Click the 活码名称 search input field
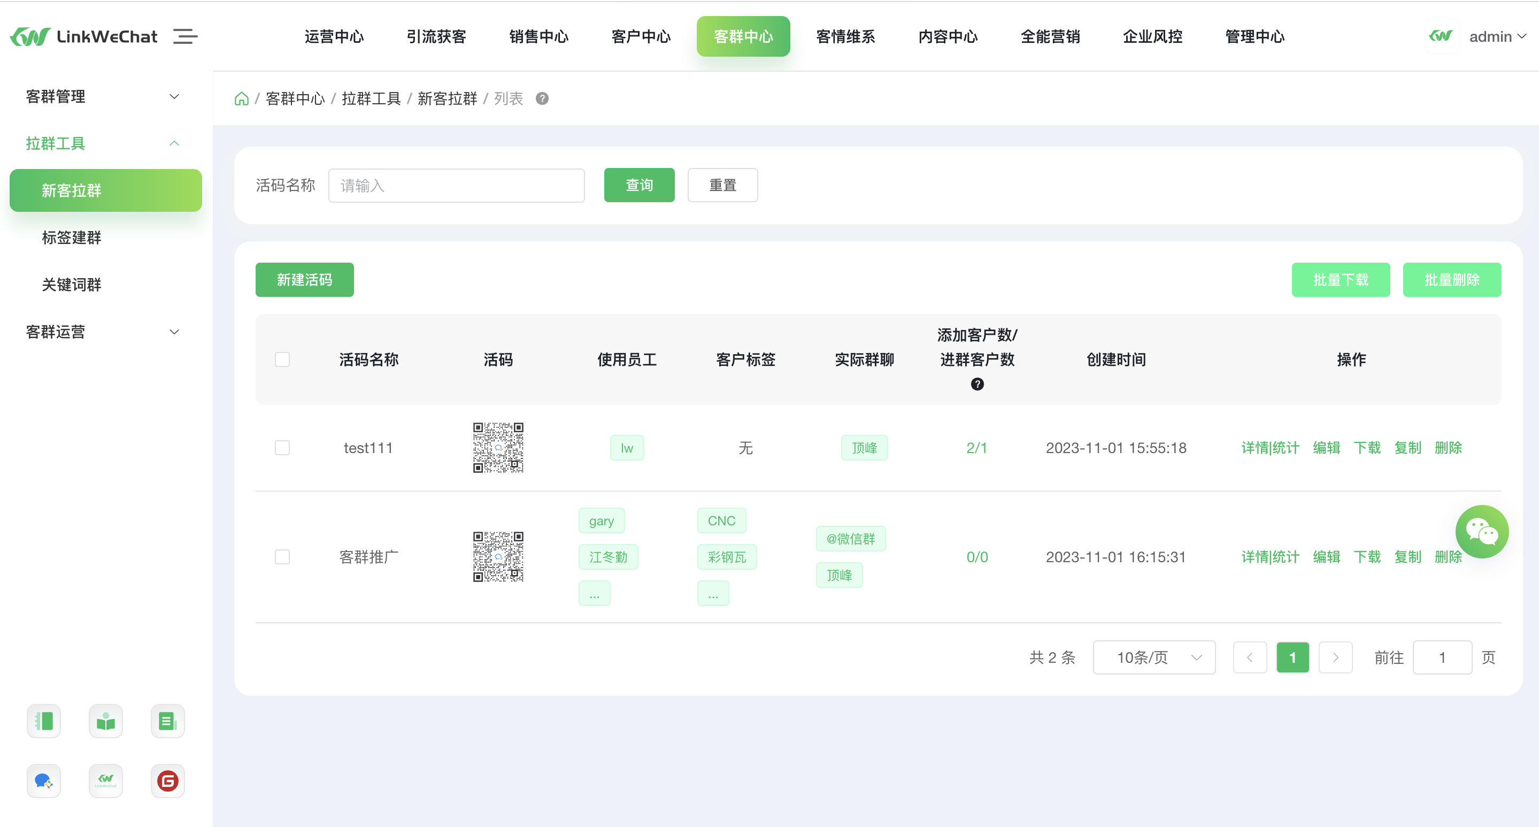1539x827 pixels. click(456, 185)
